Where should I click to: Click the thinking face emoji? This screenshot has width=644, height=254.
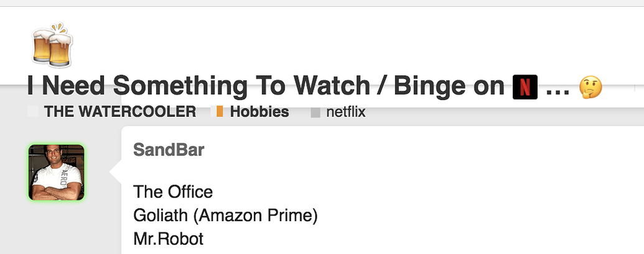[590, 86]
